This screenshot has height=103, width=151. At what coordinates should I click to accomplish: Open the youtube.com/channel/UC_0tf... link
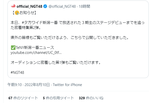tap(36, 53)
